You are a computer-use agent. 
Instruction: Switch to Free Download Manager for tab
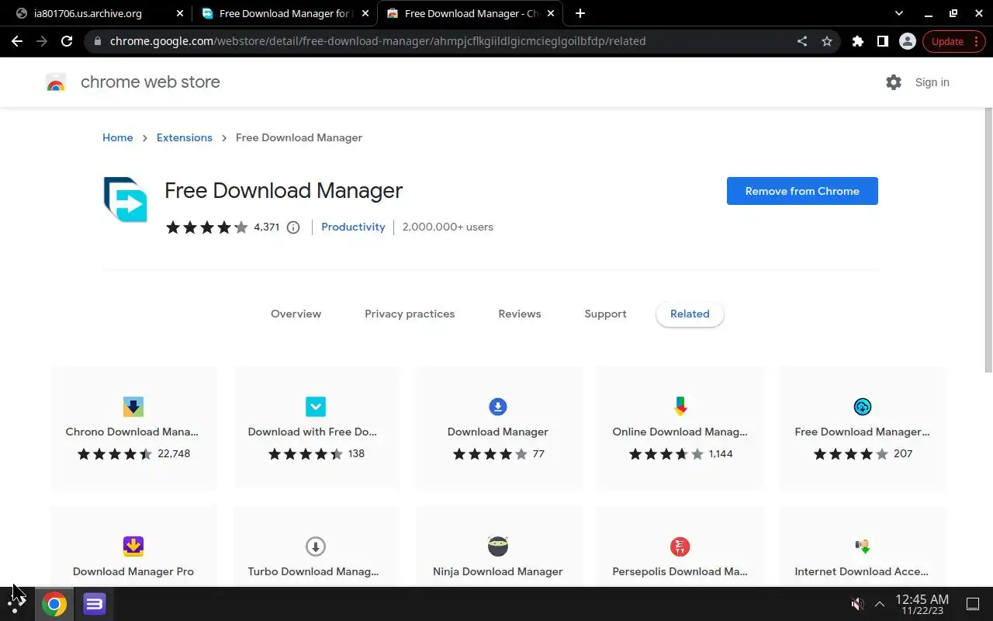pyautogui.click(x=284, y=13)
